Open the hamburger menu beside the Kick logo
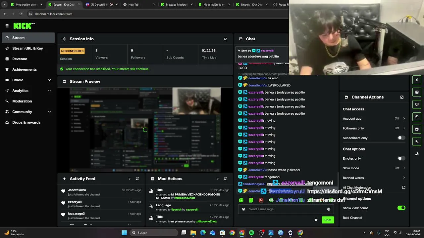This screenshot has height=238, width=424. [x=7, y=26]
